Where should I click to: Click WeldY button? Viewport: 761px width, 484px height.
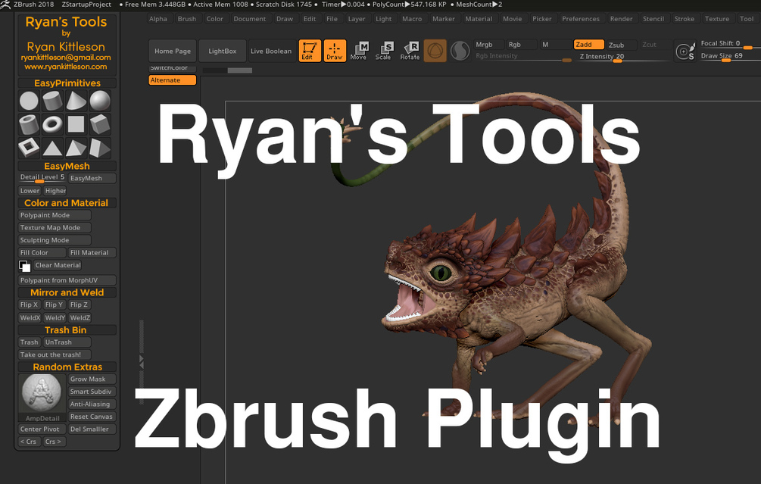pyautogui.click(x=55, y=318)
